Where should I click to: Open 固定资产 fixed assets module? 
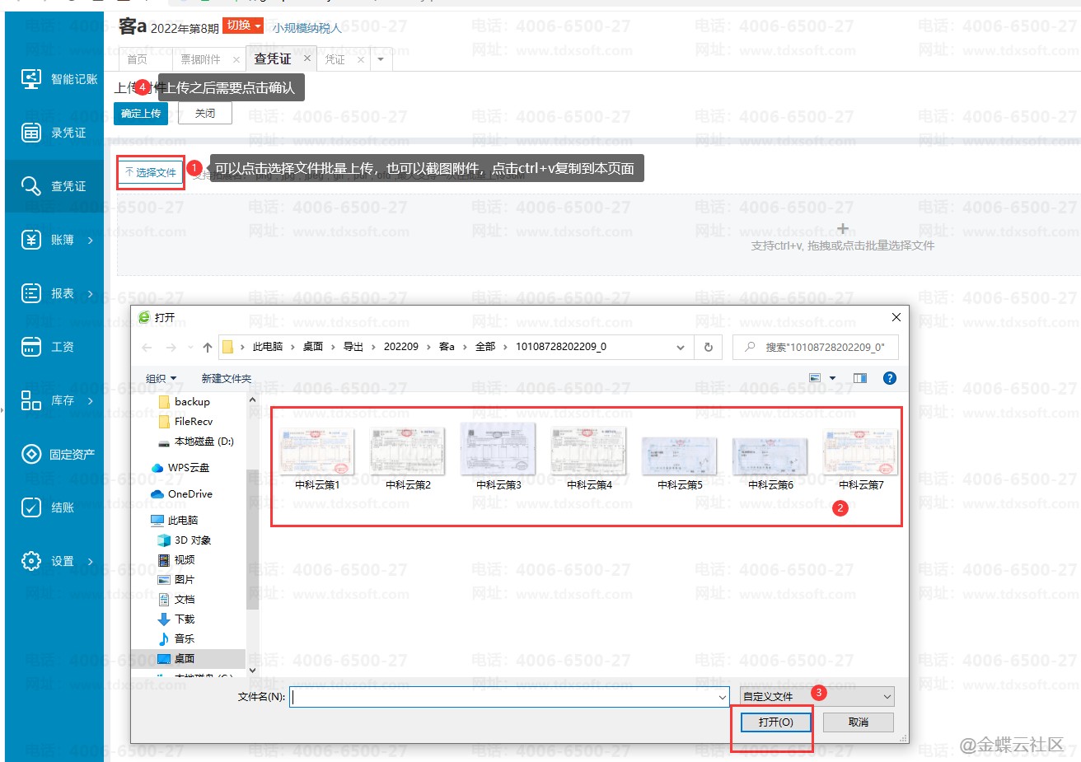click(58, 454)
